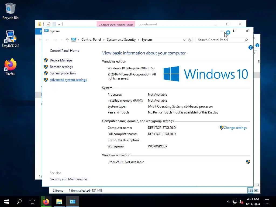Open Remote settings link
Image resolution: width=276 pixels, height=207 pixels.
point(61,67)
